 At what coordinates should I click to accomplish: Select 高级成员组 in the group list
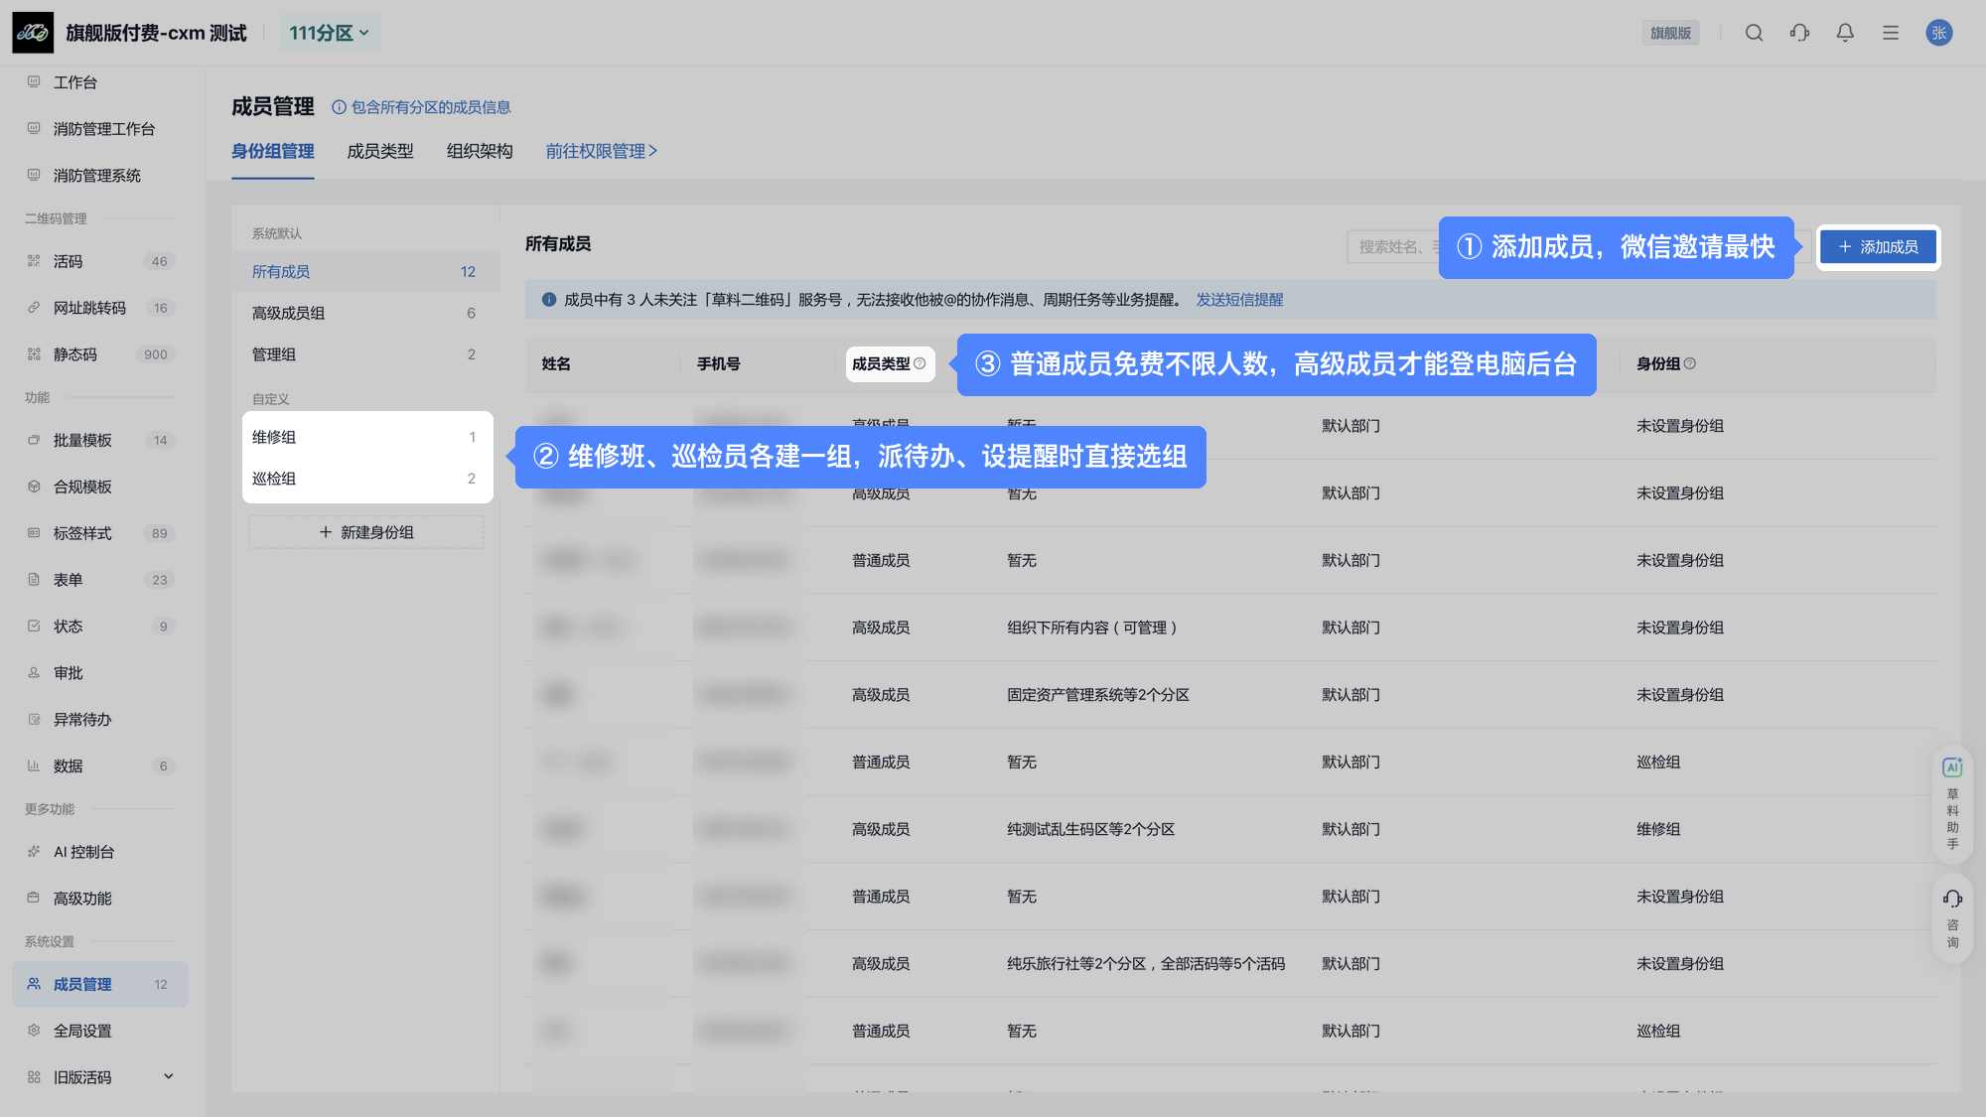[364, 313]
